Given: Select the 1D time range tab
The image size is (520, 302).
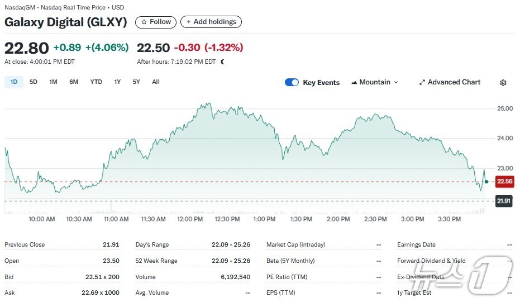Looking at the screenshot, I should [14, 82].
